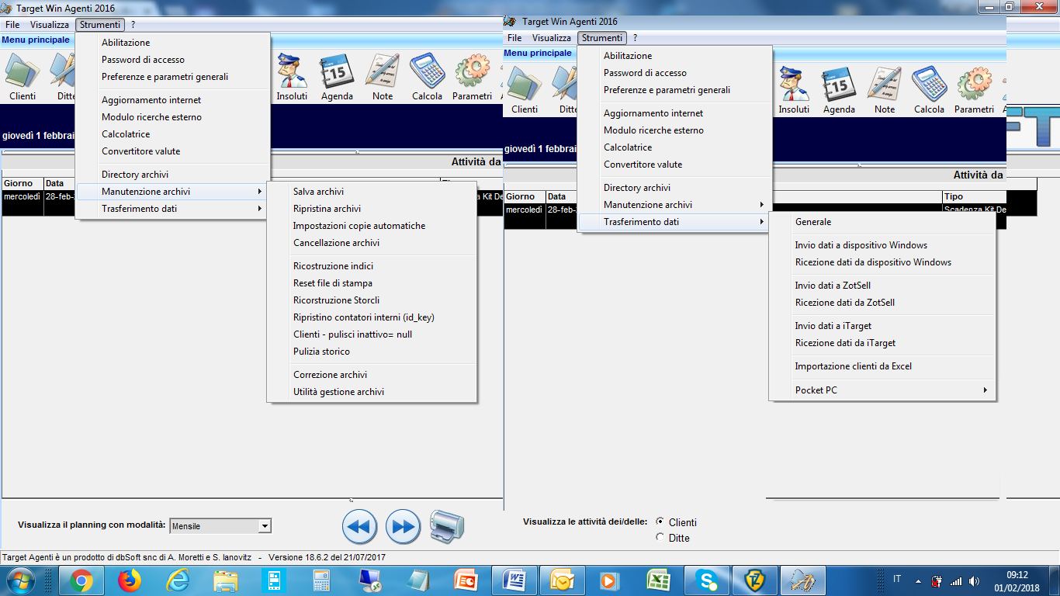This screenshot has height=596, width=1060.
Task: Open the system tray clock showing 09:12
Action: (1017, 580)
